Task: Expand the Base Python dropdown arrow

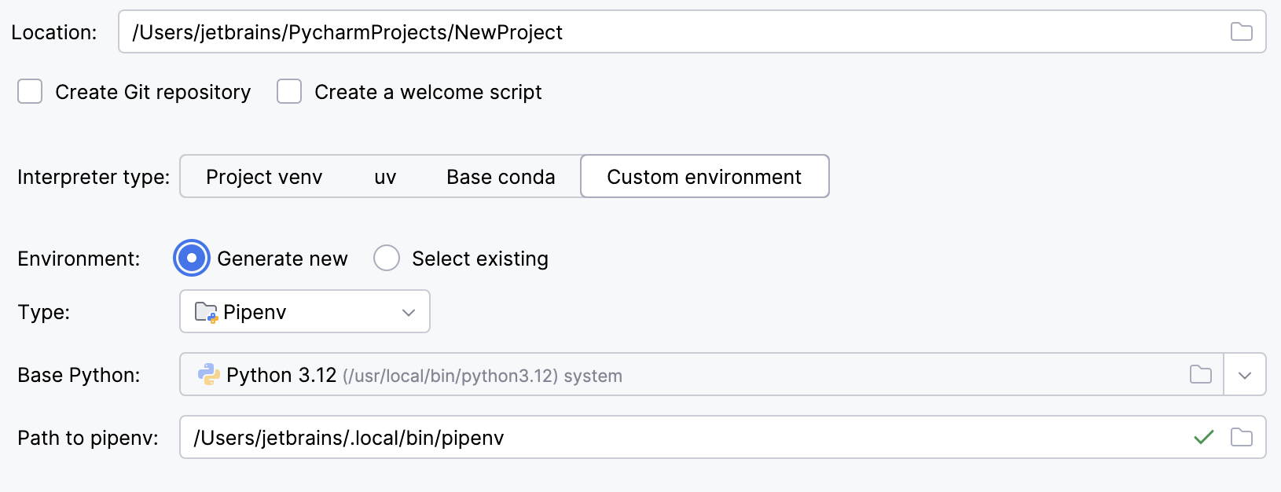Action: (x=1244, y=375)
